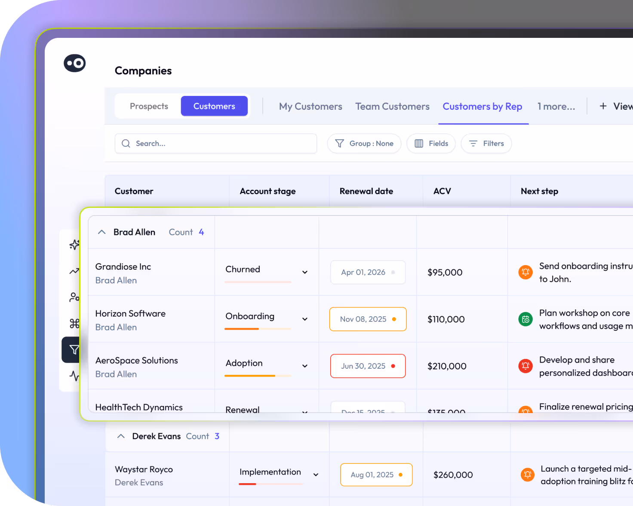Click the user settings icon in the sidebar

point(74,297)
